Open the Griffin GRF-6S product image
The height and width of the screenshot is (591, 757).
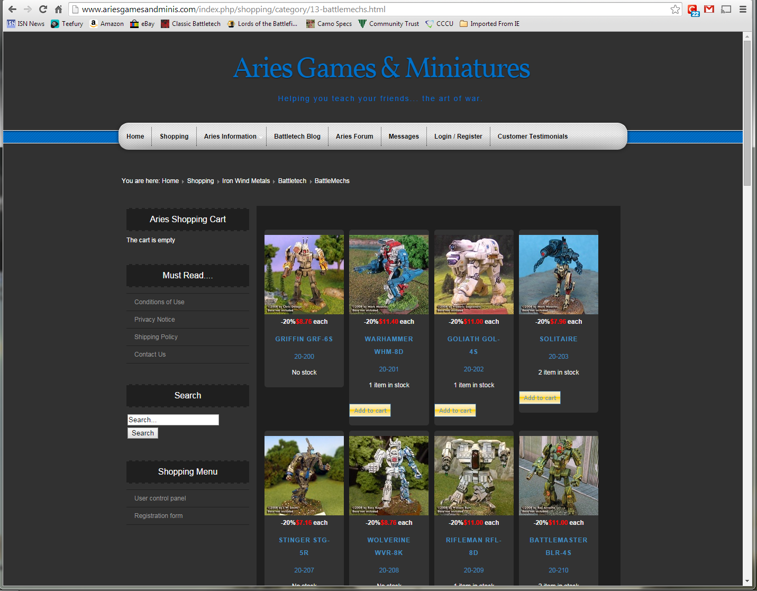[304, 275]
